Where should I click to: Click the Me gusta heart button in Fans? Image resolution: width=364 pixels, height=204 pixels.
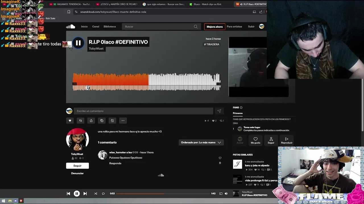[x=255, y=140]
